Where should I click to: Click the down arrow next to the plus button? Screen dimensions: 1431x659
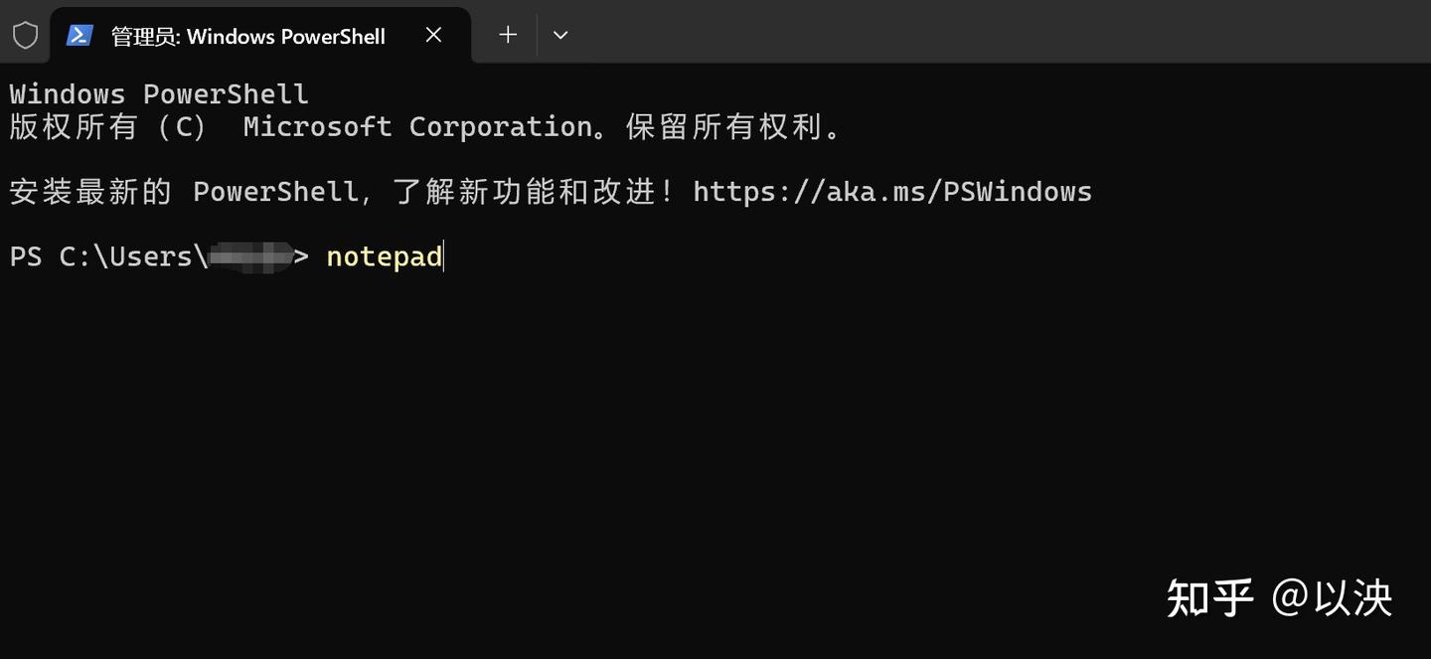[560, 35]
